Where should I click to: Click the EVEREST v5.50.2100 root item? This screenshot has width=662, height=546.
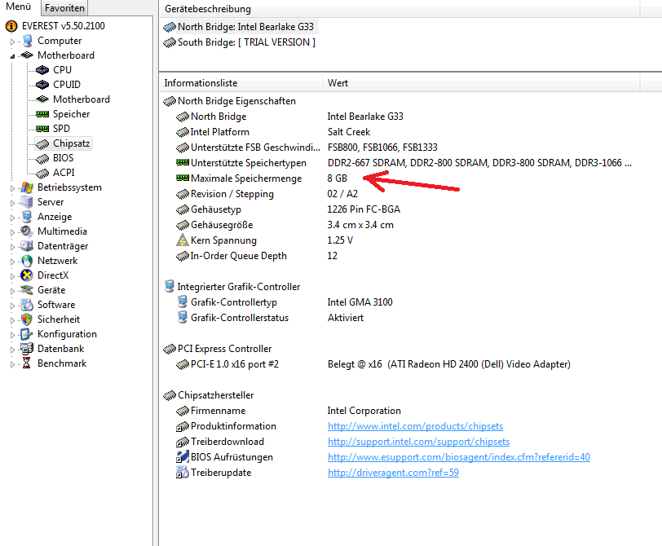[64, 26]
